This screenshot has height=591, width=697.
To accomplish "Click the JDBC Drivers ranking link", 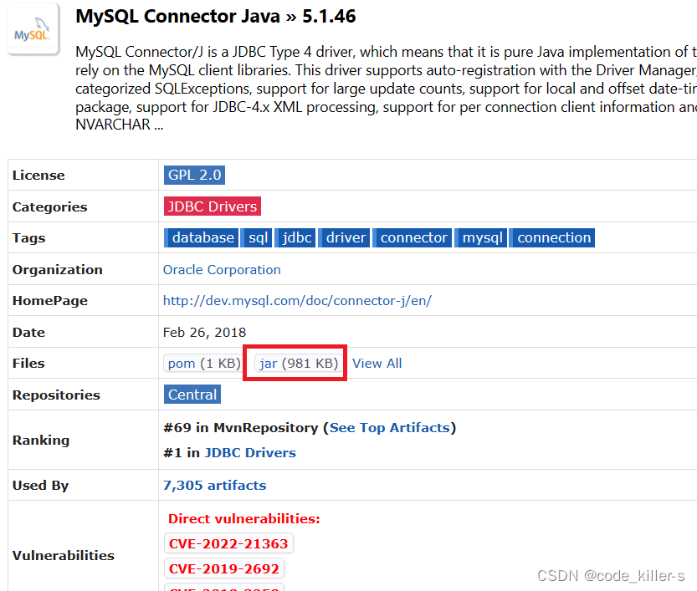I will (x=249, y=452).
